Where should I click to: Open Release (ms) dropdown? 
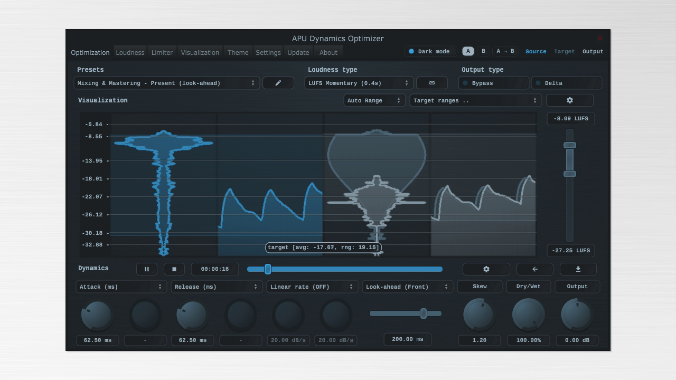pos(217,287)
